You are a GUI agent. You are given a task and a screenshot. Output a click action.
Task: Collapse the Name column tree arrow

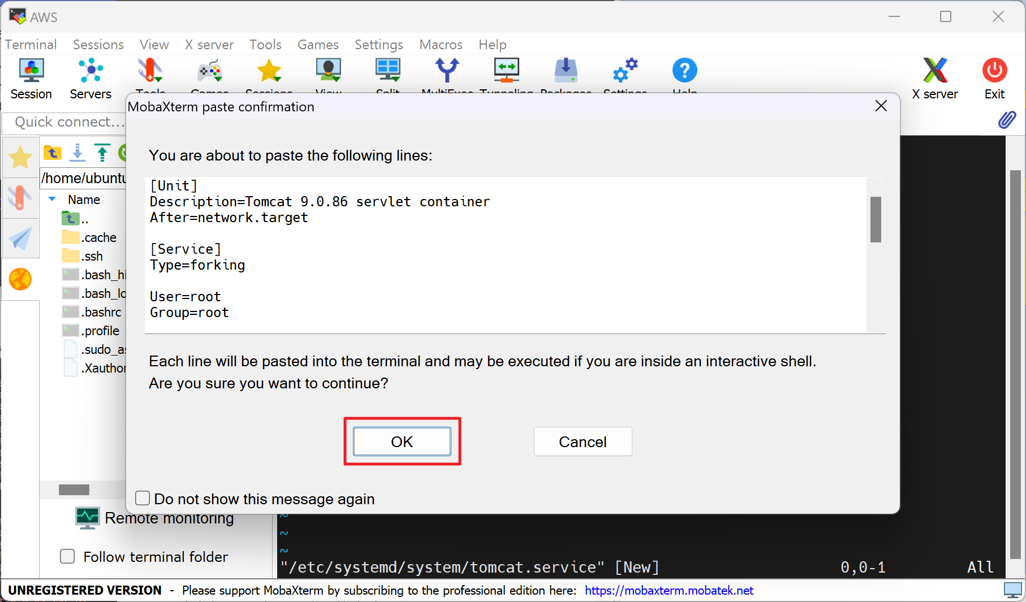[x=52, y=199]
